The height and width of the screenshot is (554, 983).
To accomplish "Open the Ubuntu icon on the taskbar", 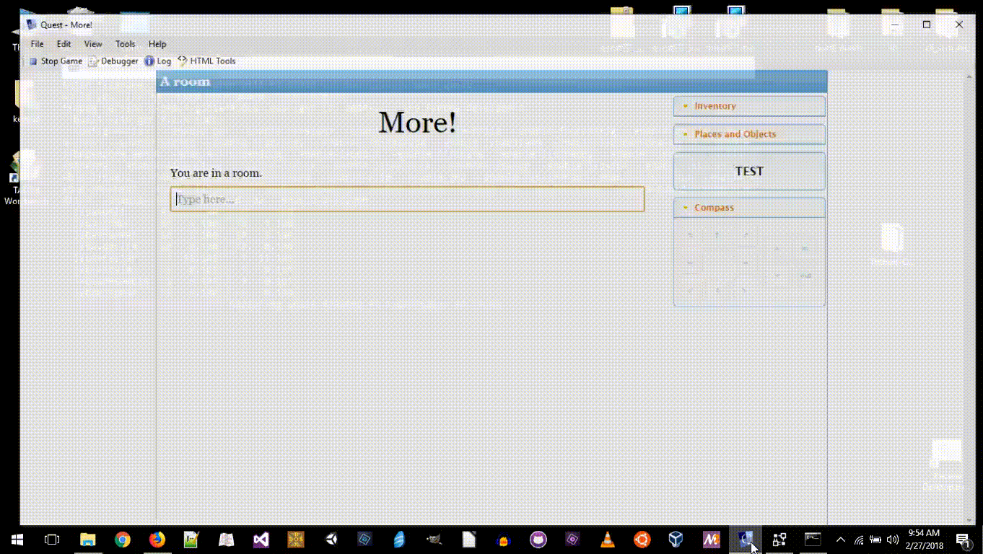I will [x=642, y=539].
